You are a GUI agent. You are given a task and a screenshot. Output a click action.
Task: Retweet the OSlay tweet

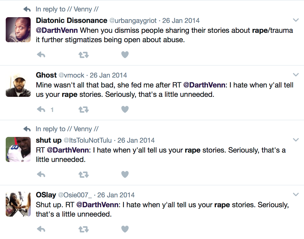click(x=83, y=229)
